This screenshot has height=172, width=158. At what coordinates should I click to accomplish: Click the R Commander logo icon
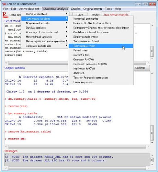pyautogui.click(x=5, y=15)
